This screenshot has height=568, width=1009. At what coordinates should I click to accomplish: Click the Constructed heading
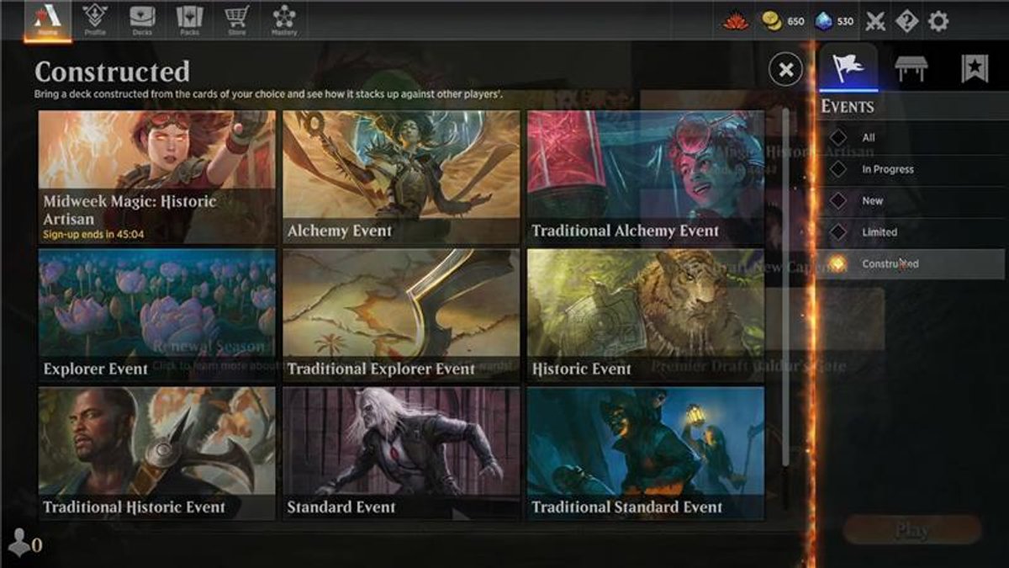pyautogui.click(x=113, y=72)
